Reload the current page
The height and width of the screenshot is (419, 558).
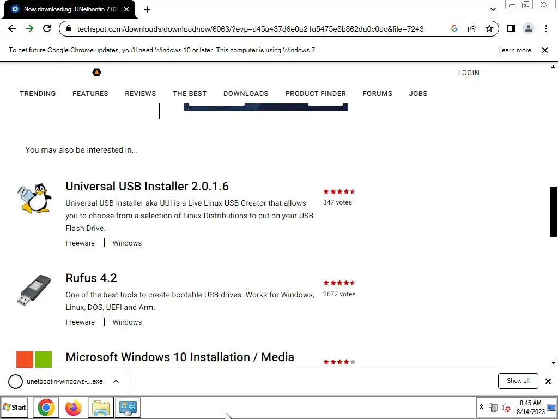[x=47, y=28]
